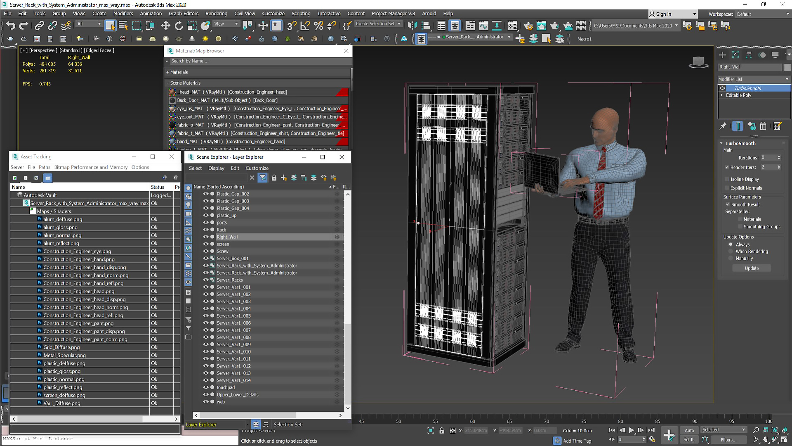
Task: Open the Hierarchy panel tab icon
Action: point(749,55)
